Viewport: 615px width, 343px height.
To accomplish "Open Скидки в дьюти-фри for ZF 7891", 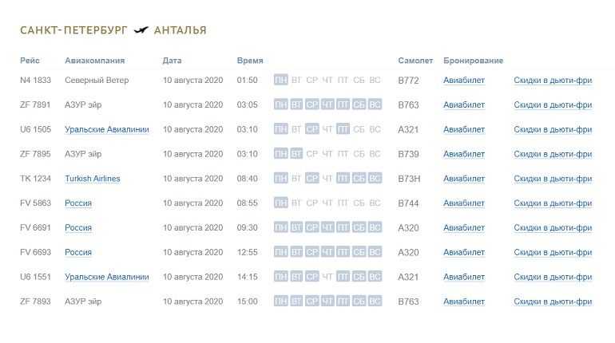I will tap(553, 105).
